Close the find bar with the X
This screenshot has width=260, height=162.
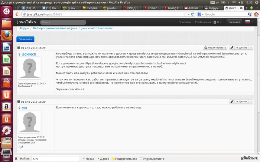tap(16, 159)
